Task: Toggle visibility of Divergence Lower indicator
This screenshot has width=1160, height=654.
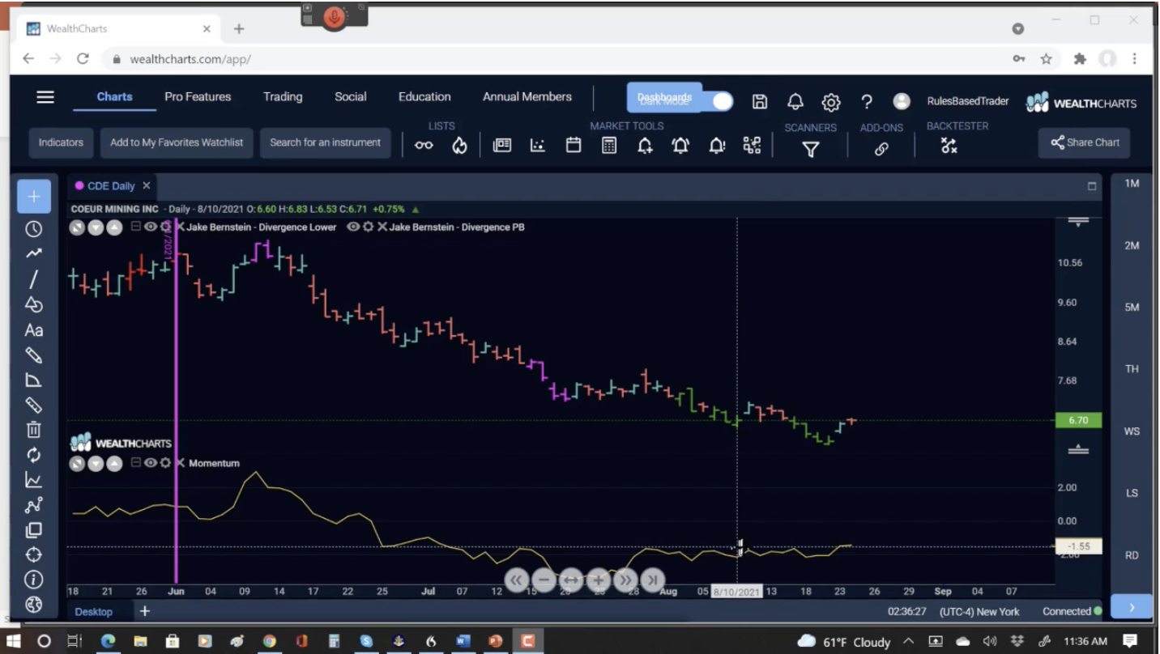Action: 151,227
